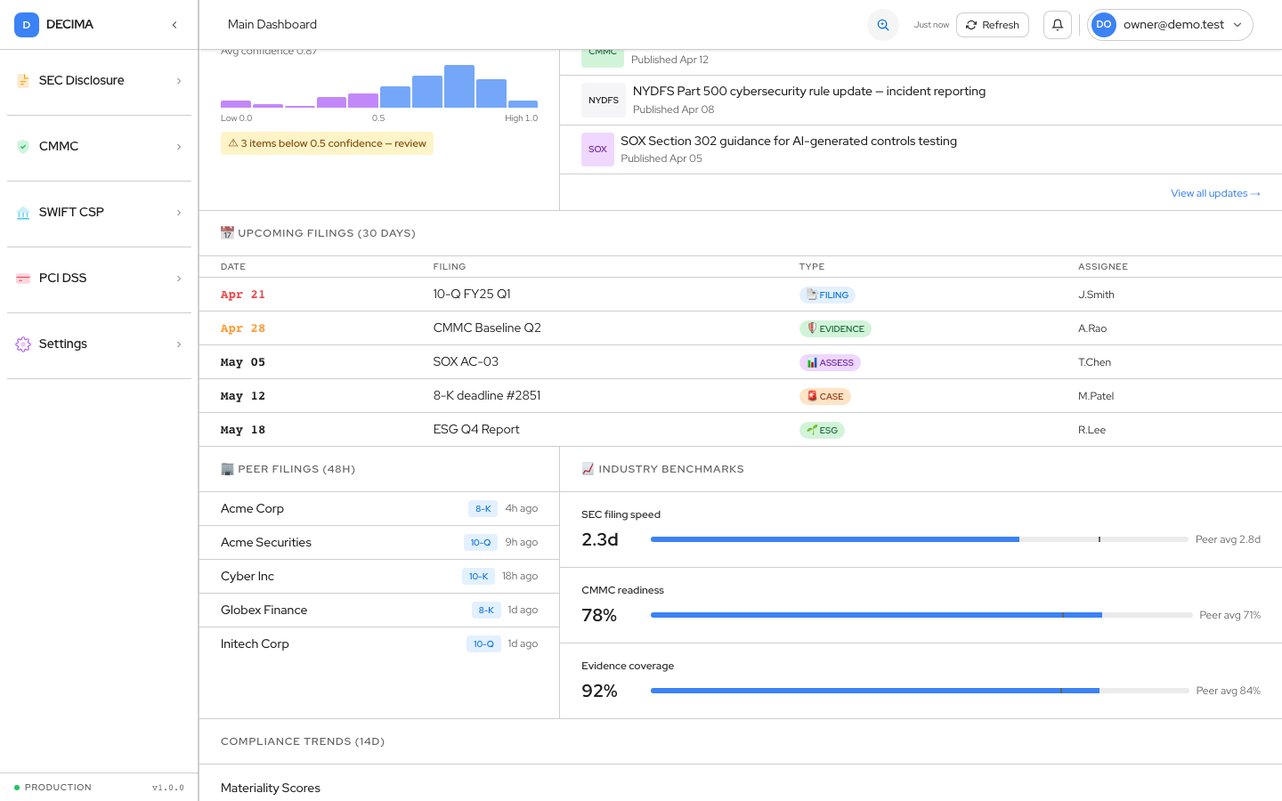Collapse the sidebar with the chevron arrow
This screenshot has width=1282, height=801.
[174, 25]
